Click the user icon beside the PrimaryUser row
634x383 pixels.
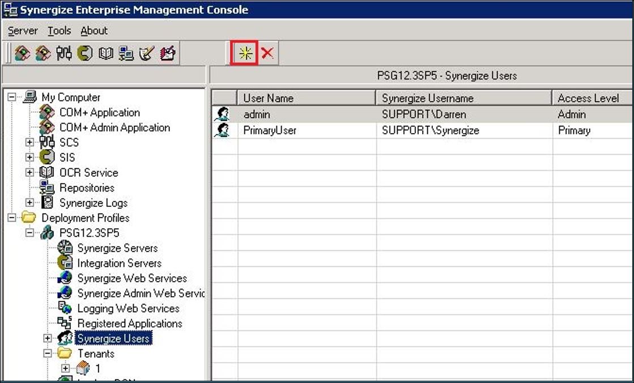pyautogui.click(x=223, y=130)
